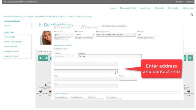The width and height of the screenshot is (196, 110).
Task: Click the Home Telephone input field
Action: pyautogui.click(x=62, y=99)
